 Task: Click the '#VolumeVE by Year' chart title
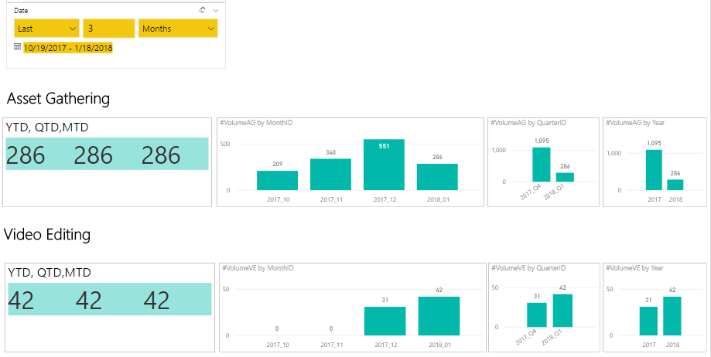click(x=635, y=267)
